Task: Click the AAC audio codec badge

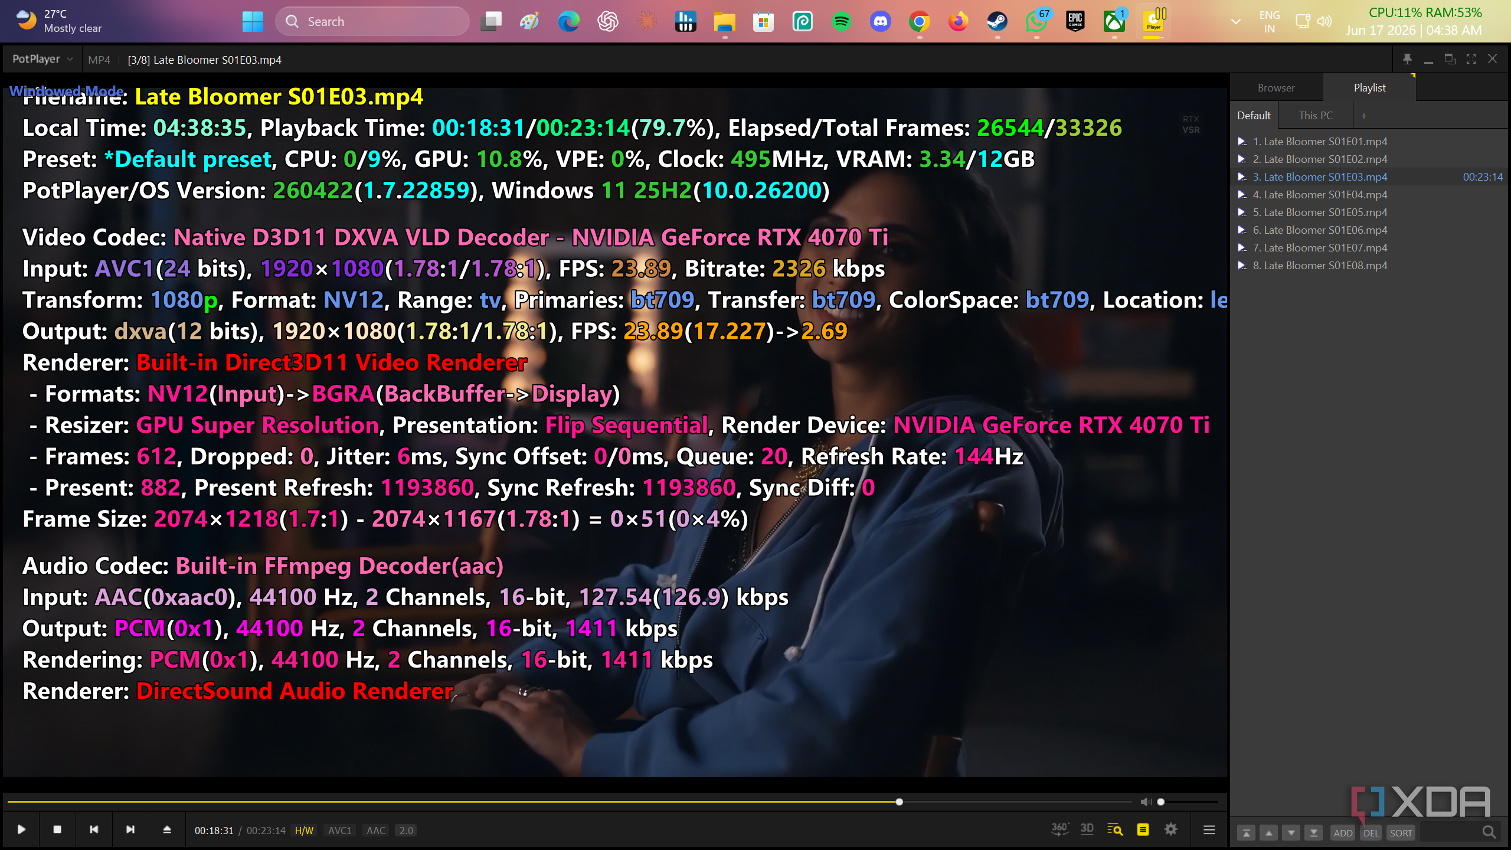Action: 375,831
